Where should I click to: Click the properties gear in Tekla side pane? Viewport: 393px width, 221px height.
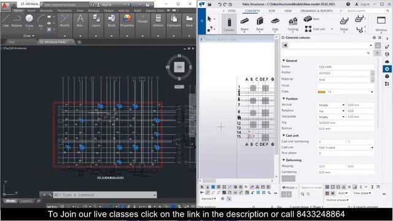pos(387,69)
